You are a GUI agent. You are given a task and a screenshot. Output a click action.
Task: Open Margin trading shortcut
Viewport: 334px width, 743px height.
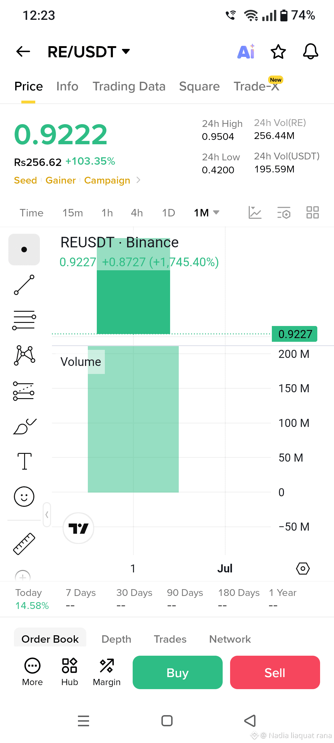[107, 672]
